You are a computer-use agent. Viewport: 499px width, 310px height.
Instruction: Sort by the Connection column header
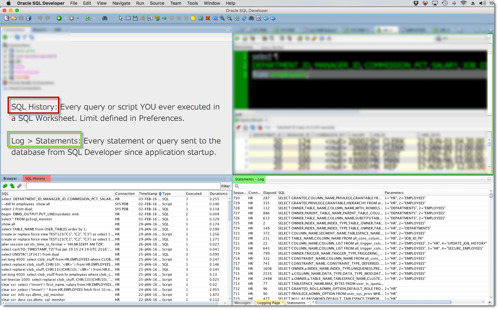click(x=126, y=194)
